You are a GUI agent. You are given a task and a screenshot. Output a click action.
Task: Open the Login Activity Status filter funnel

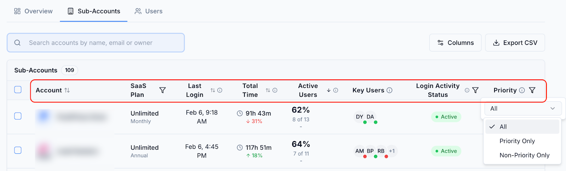click(475, 90)
